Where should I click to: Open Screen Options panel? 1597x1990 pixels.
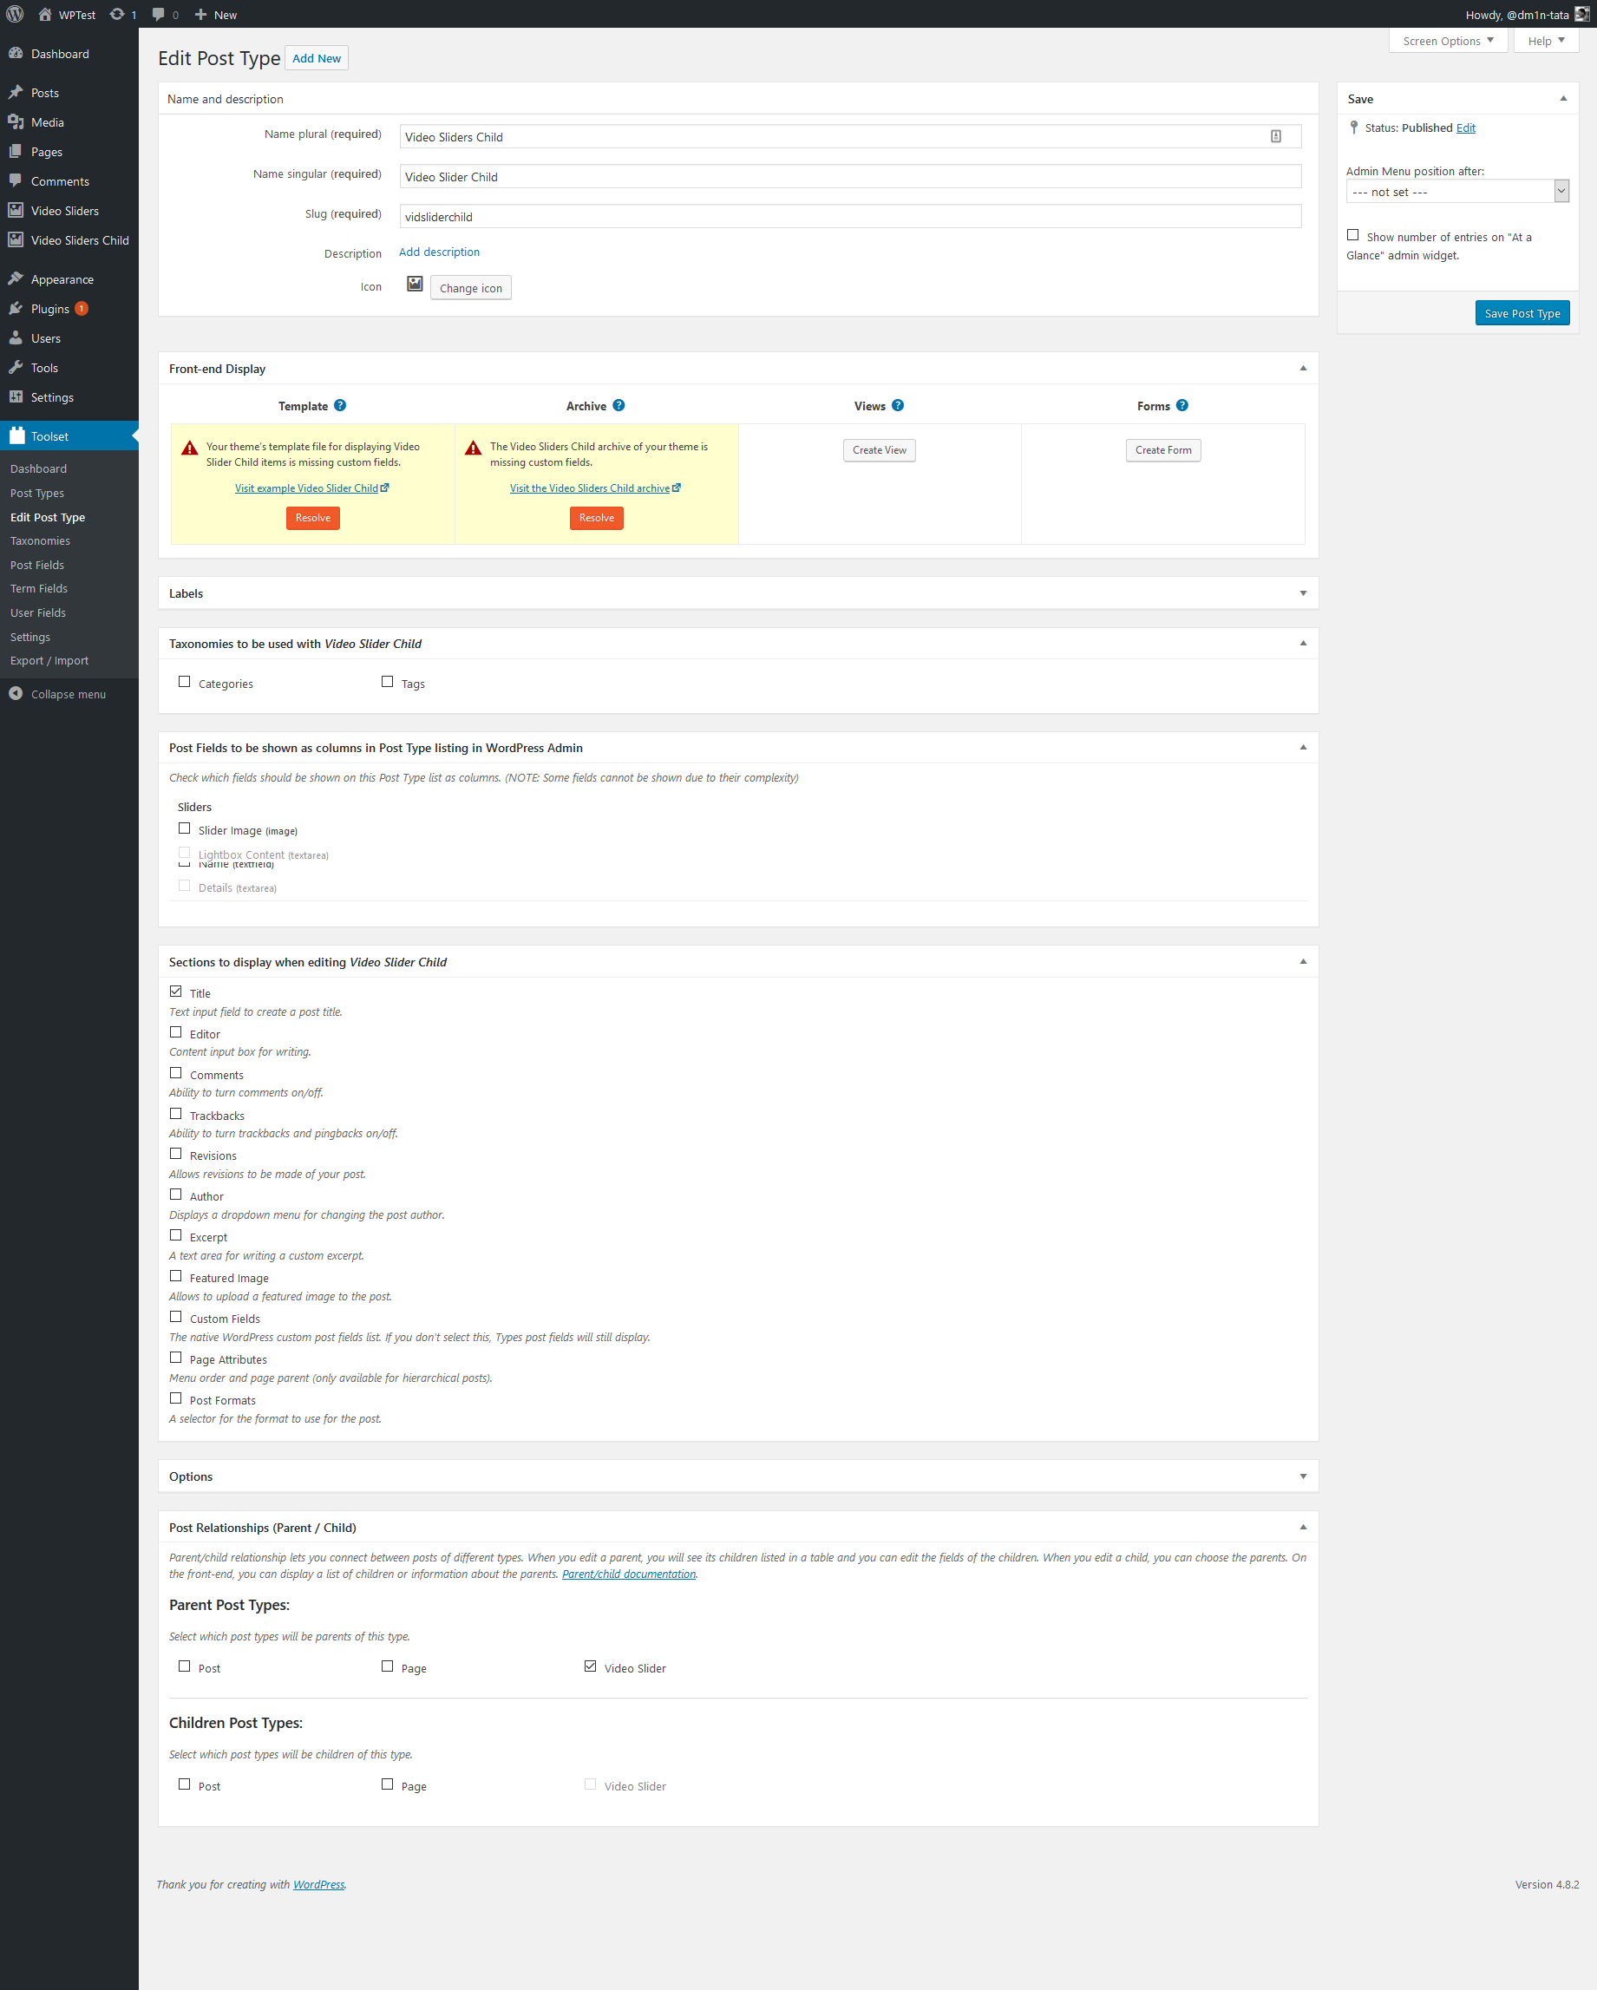tap(1448, 41)
